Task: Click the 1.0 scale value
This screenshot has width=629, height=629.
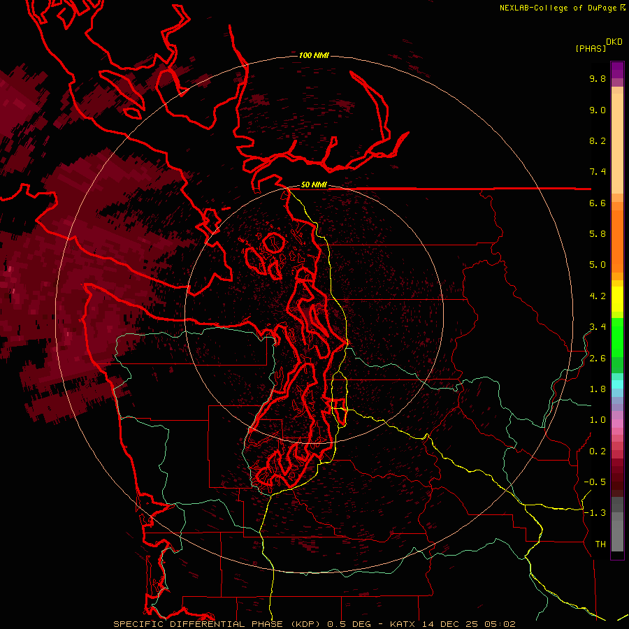Action: 598,420
